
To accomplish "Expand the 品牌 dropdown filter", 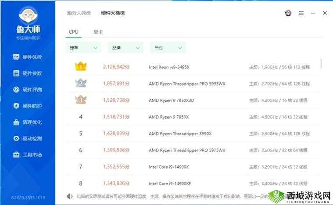I will click(x=125, y=47).
